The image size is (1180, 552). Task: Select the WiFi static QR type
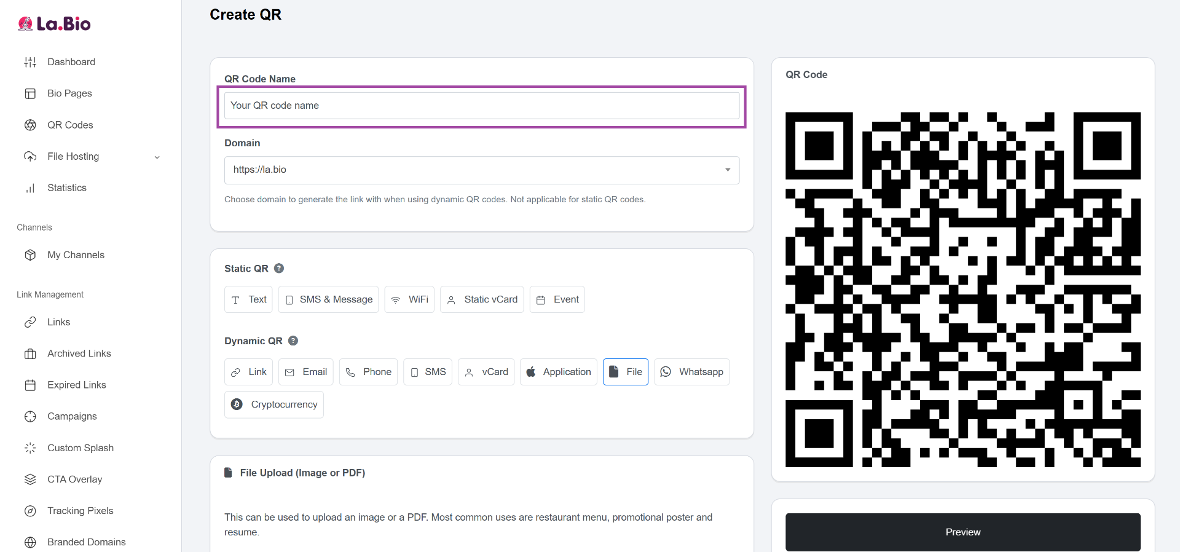[x=409, y=300]
